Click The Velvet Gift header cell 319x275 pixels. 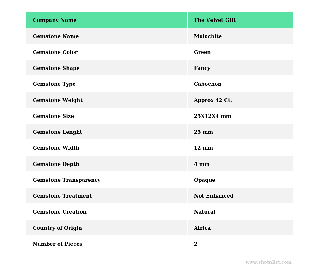[x=215, y=20]
